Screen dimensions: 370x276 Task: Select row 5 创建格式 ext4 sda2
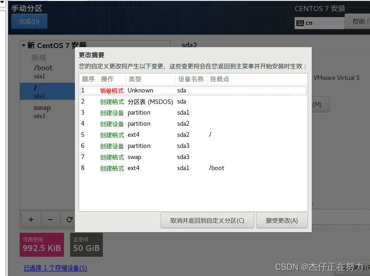coord(193,135)
